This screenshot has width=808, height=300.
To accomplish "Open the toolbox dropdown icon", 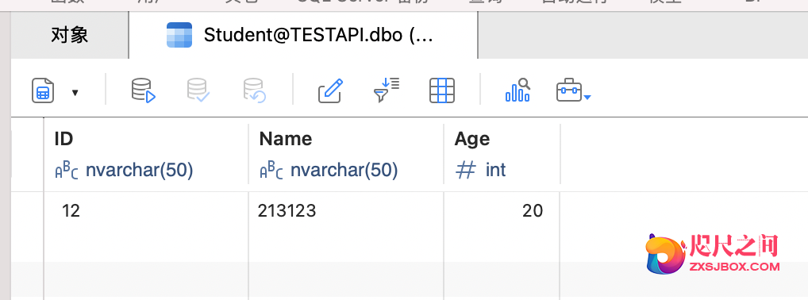I will click(573, 90).
